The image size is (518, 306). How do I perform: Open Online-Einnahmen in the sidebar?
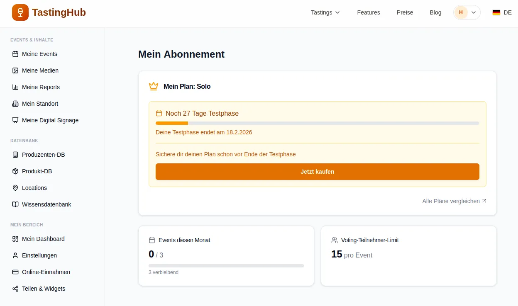pos(46,272)
